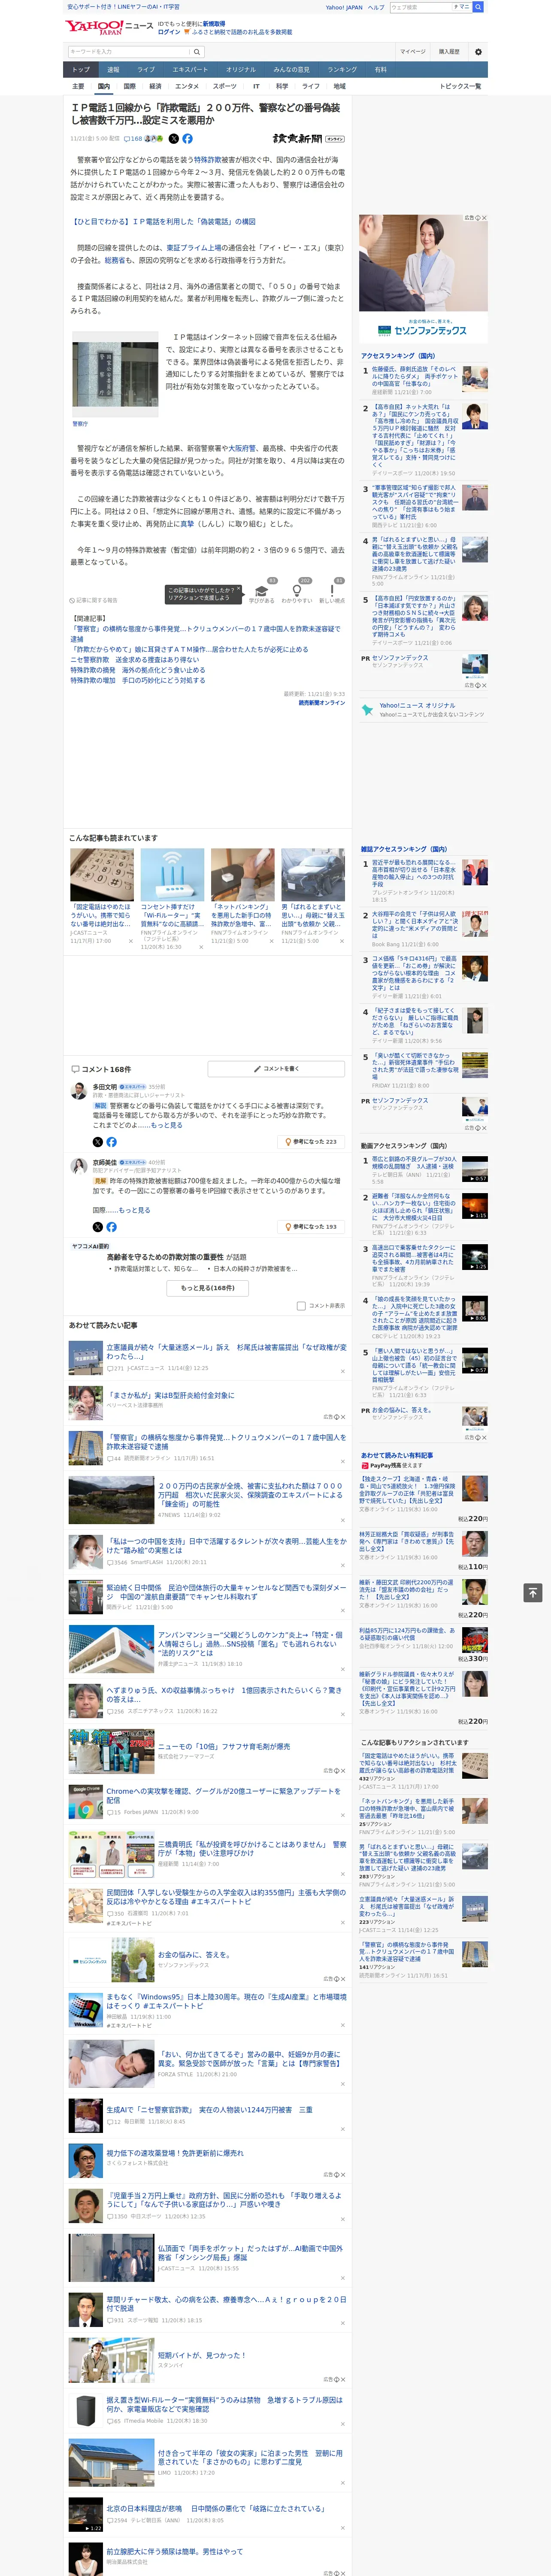This screenshot has height=2576, width=551.
Task: Open related article ニセ警察詐欺 送金求める捜査
Action: (x=135, y=660)
